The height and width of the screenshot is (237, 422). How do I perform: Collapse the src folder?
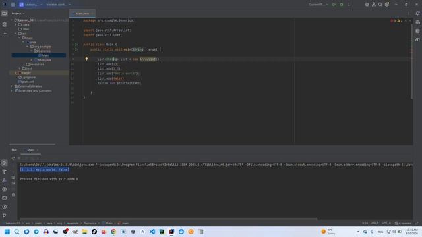tap(16, 34)
